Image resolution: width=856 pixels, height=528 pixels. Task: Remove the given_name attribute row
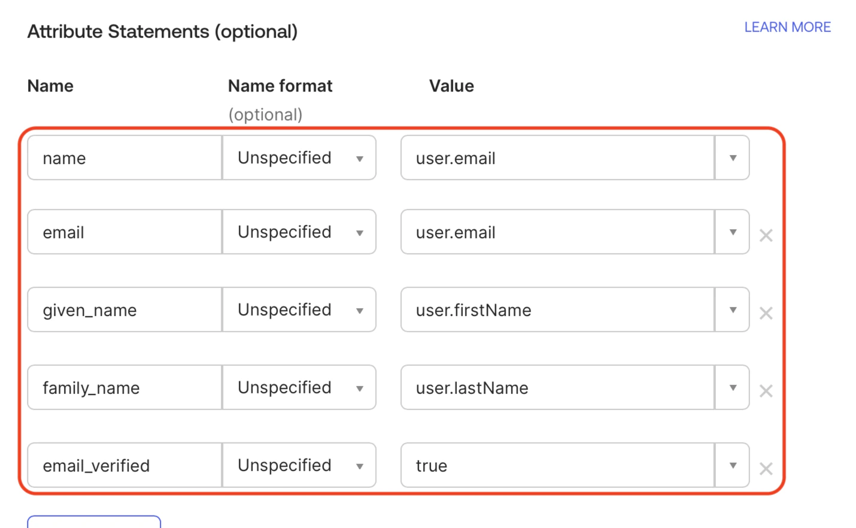point(766,313)
